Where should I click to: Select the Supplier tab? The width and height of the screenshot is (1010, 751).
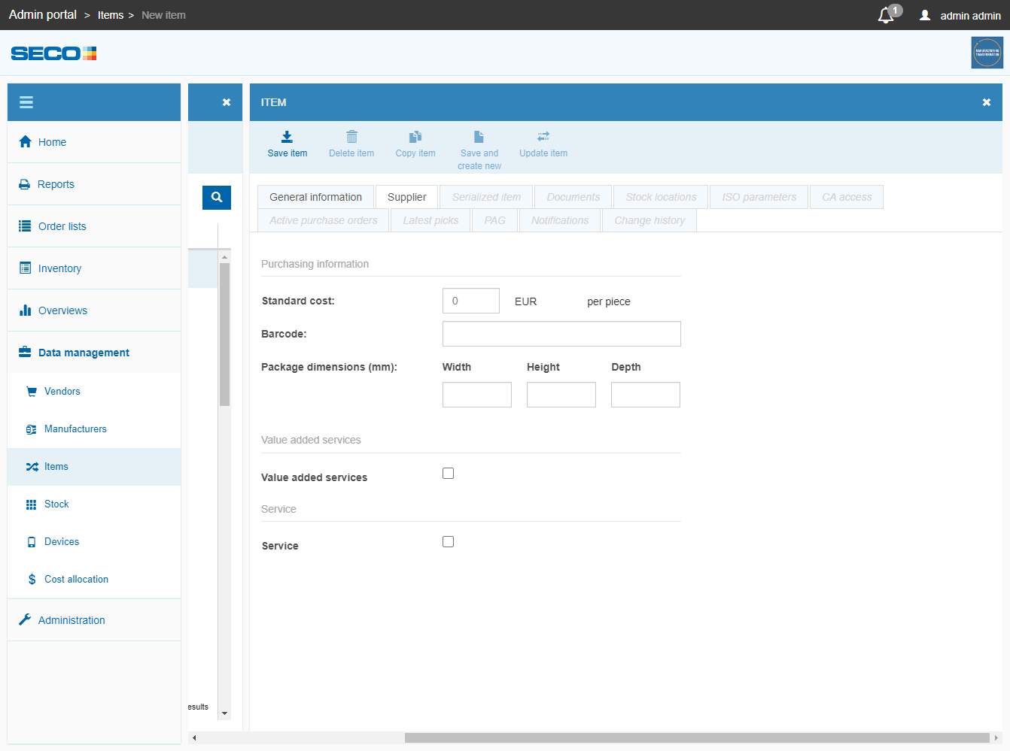pyautogui.click(x=407, y=197)
